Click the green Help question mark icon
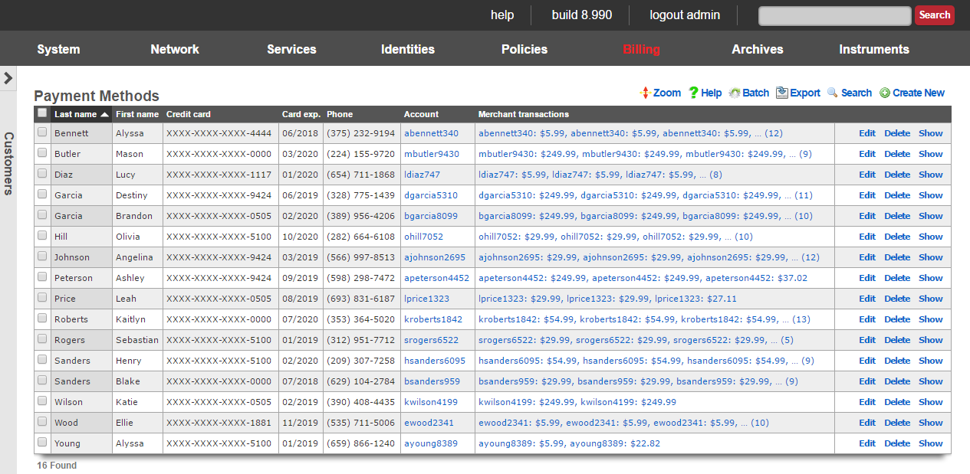Image resolution: width=970 pixels, height=474 pixels. [x=693, y=93]
